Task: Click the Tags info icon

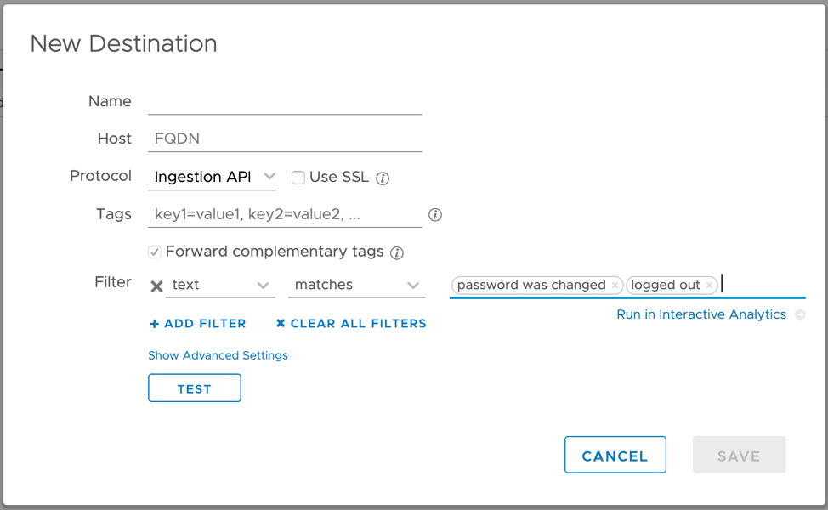Action: coord(435,215)
